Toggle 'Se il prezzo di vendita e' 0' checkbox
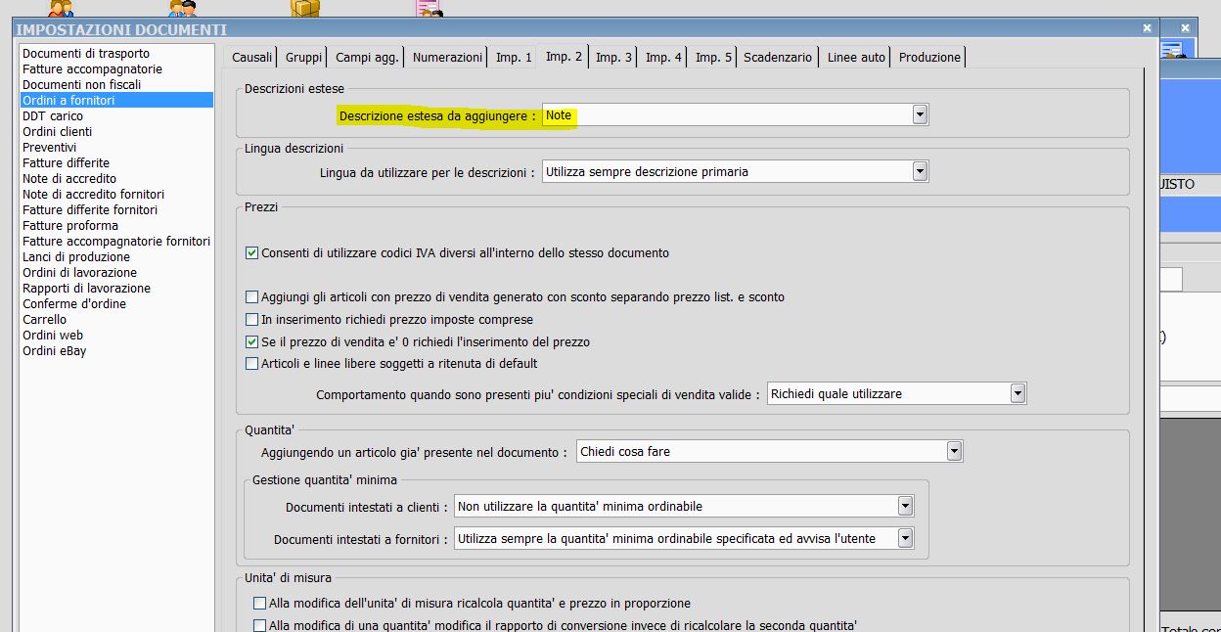The height and width of the screenshot is (632, 1221). 252,342
